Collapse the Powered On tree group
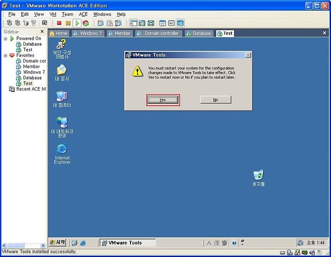331x257 pixels. (6, 39)
